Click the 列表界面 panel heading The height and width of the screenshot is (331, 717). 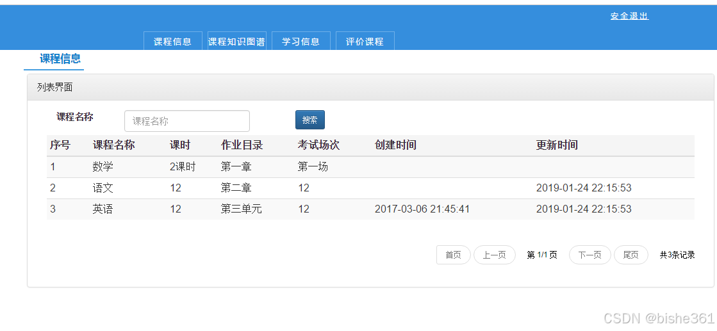pos(55,87)
